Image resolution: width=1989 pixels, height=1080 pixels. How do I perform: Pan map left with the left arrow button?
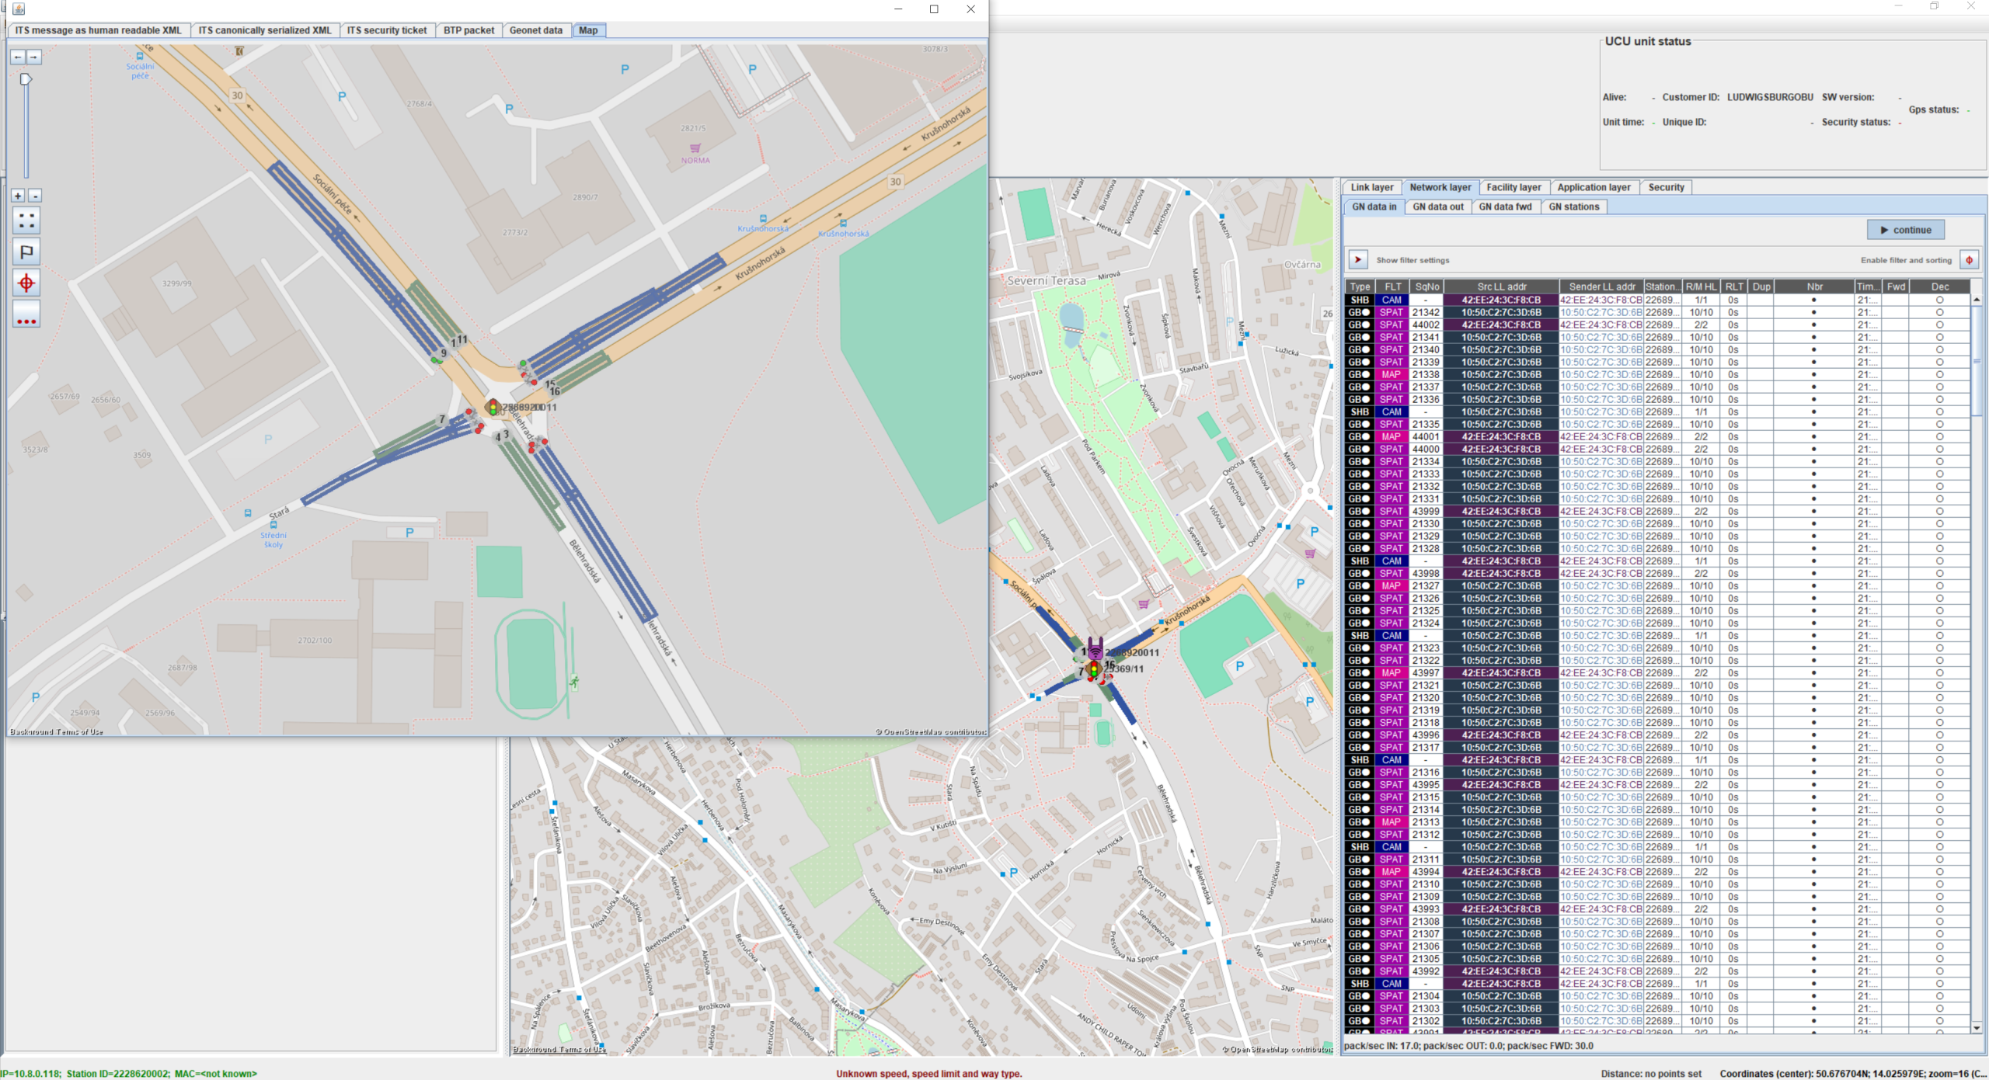(x=18, y=57)
